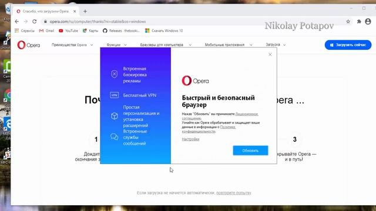The height and width of the screenshot is (211, 376).
Task: Expand the Загрузка menu
Action: (276, 45)
